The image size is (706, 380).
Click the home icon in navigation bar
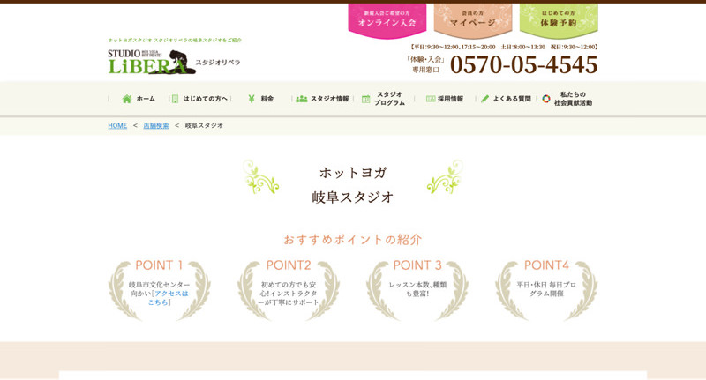127,99
